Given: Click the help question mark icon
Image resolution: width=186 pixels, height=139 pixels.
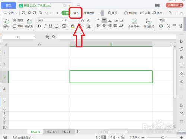Looking at the screenshot, I should (x=170, y=13).
